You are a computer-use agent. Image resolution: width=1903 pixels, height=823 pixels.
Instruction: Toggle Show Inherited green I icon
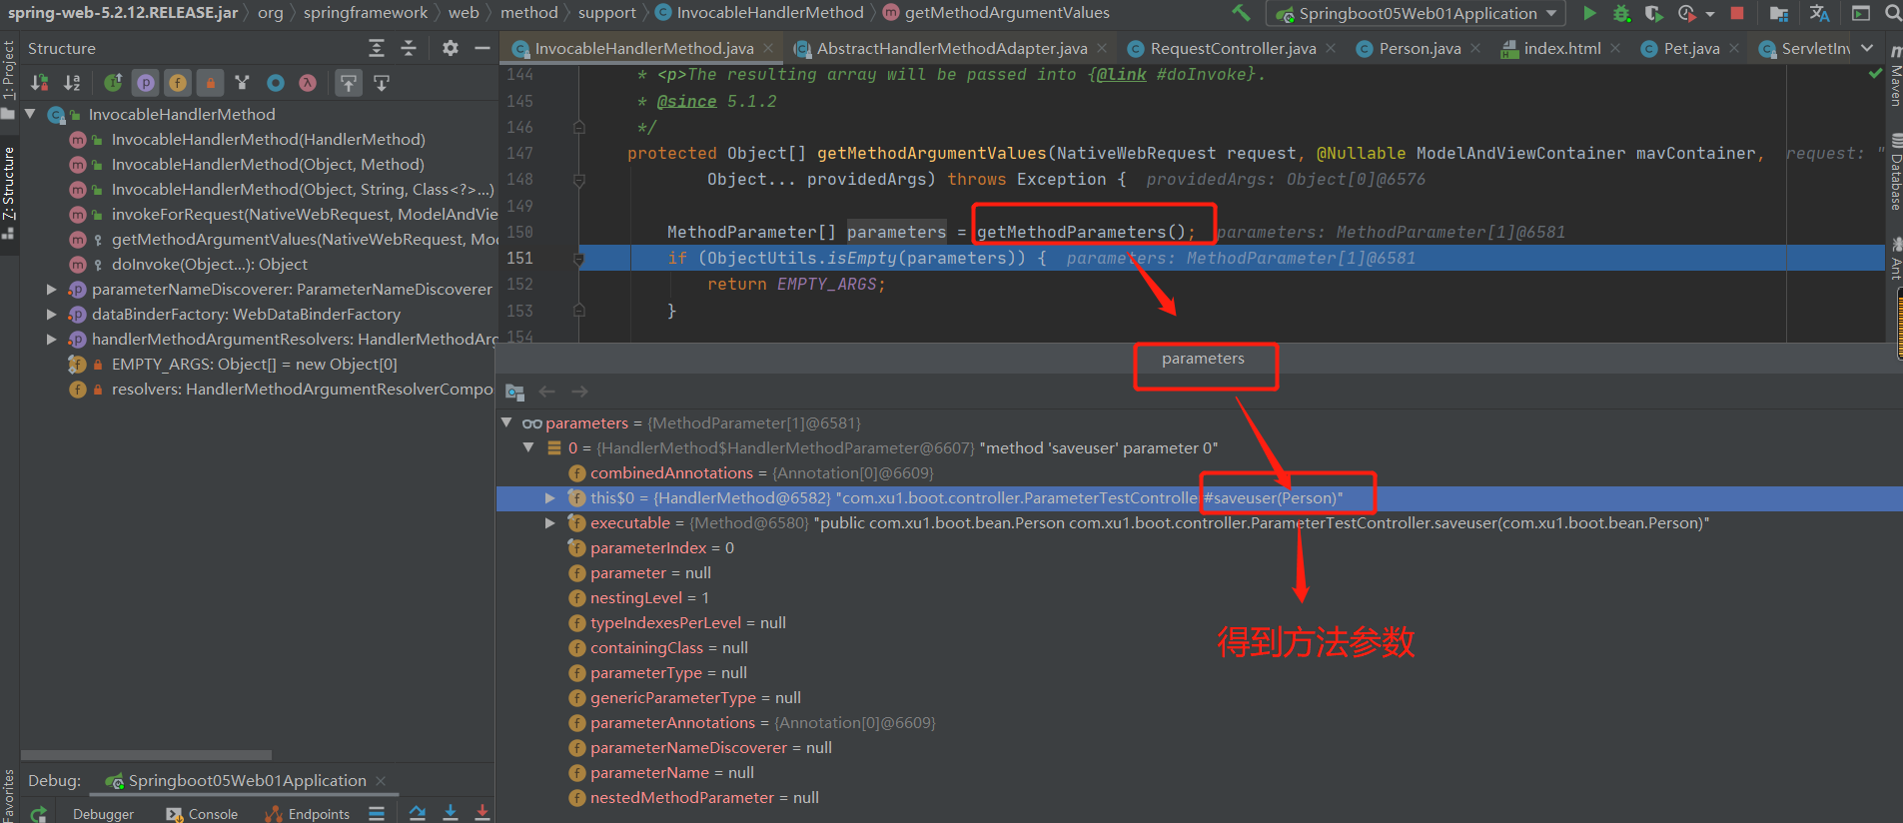click(113, 83)
